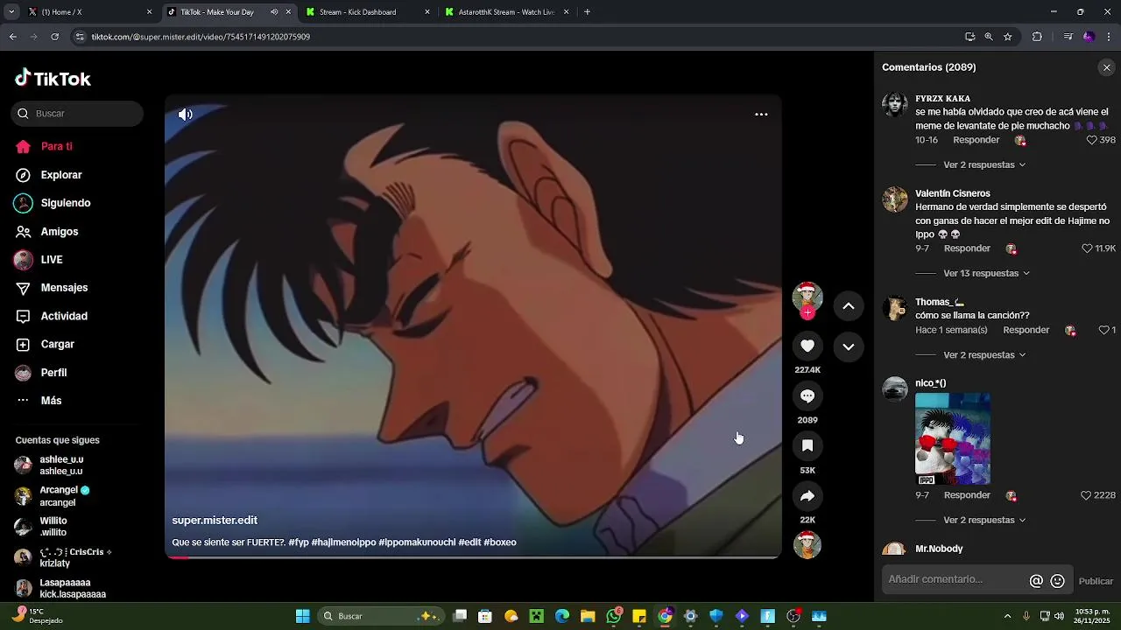
Task: Reply to Thomas_'s comment
Action: coord(1026,330)
